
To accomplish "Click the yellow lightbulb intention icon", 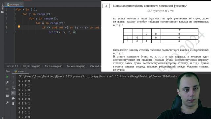I will [19, 27].
